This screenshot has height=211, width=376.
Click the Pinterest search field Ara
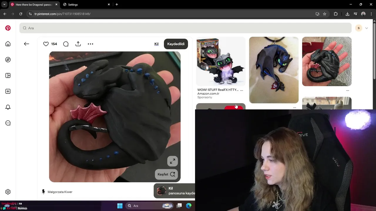click(x=185, y=28)
